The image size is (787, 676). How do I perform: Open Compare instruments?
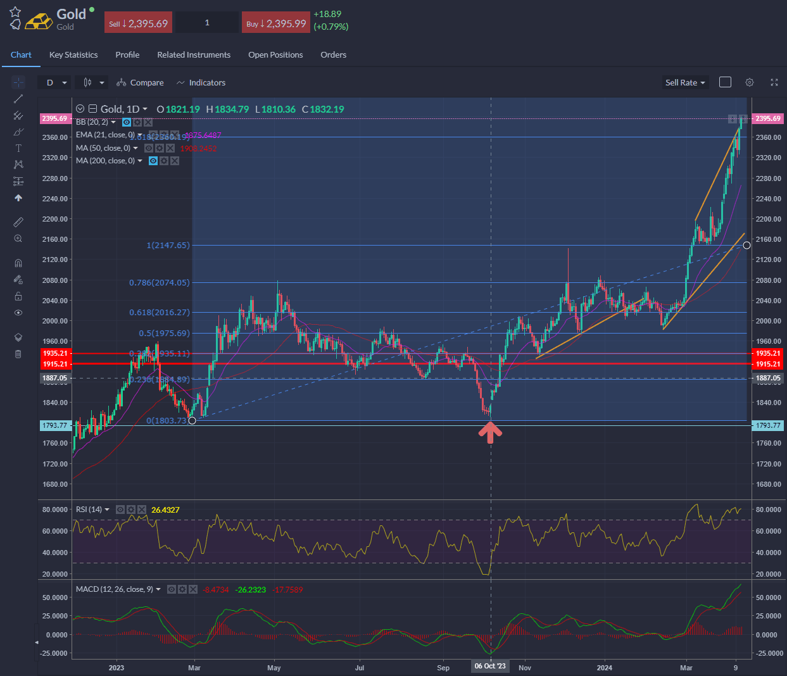140,82
